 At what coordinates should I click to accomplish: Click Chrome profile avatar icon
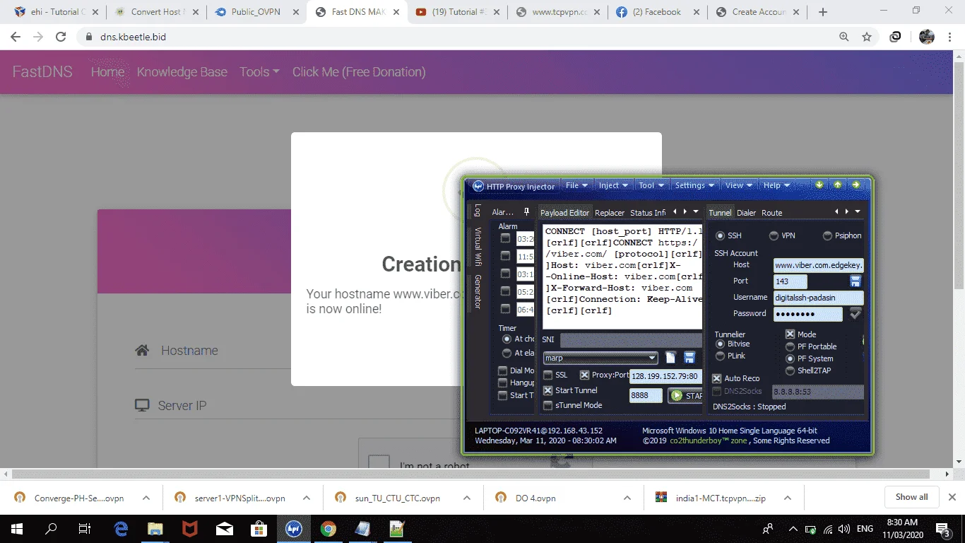tap(927, 37)
